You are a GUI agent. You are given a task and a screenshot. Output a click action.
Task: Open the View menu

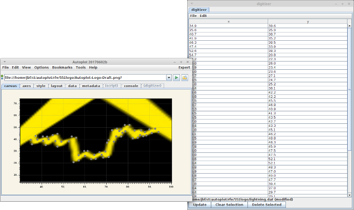(26, 68)
